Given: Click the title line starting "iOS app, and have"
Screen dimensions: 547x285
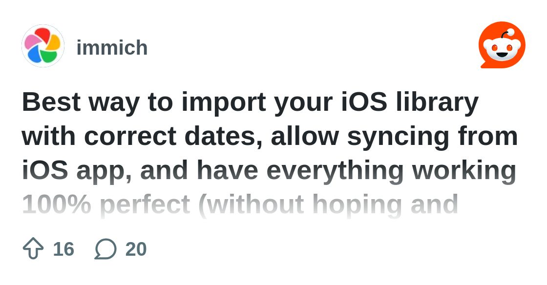Looking at the screenshot, I should pos(269,170).
